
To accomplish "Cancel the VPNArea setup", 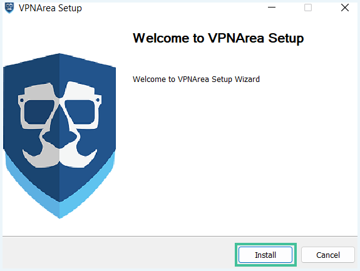I will click(328, 255).
